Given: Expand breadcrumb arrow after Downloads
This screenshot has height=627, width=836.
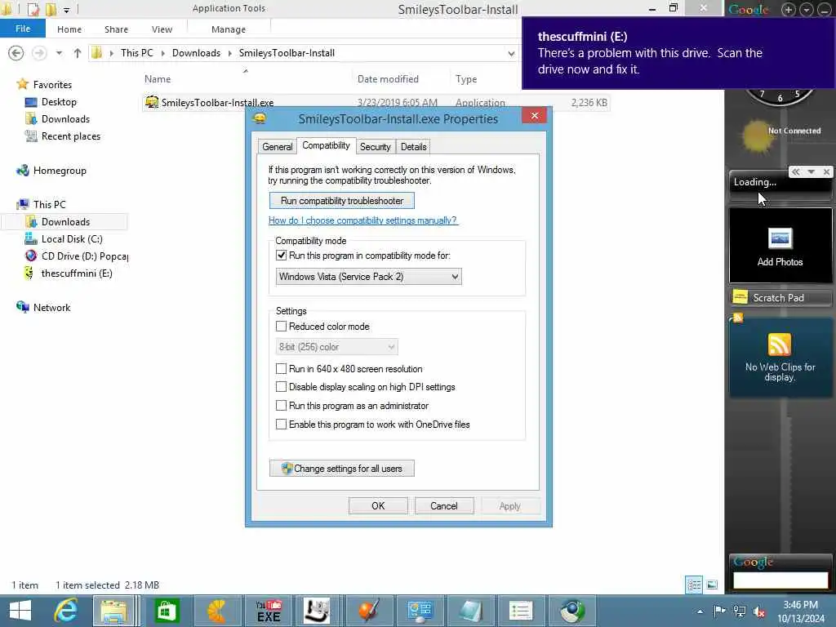Looking at the screenshot, I should [229, 53].
